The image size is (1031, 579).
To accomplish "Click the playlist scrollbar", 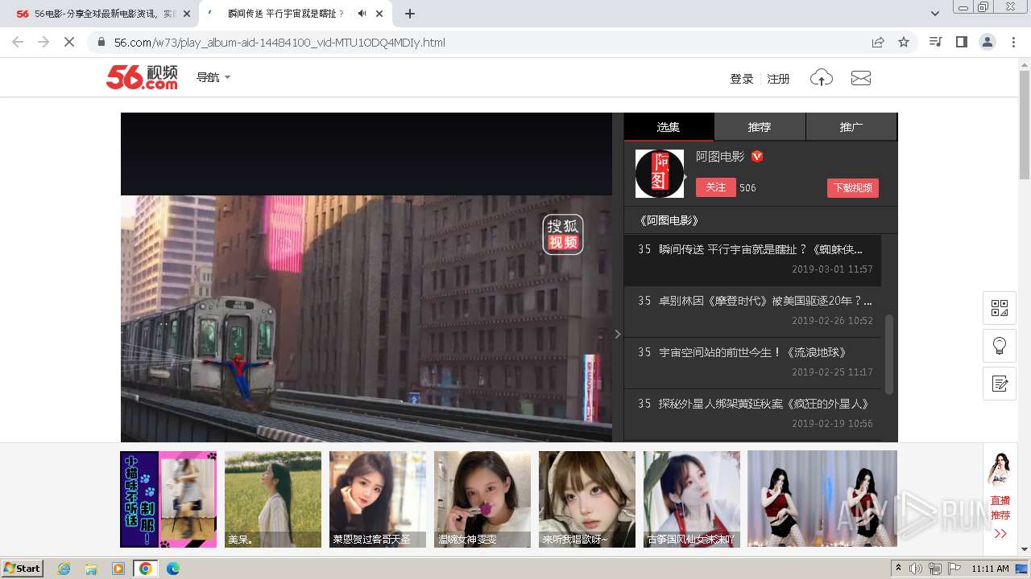I will click(889, 354).
